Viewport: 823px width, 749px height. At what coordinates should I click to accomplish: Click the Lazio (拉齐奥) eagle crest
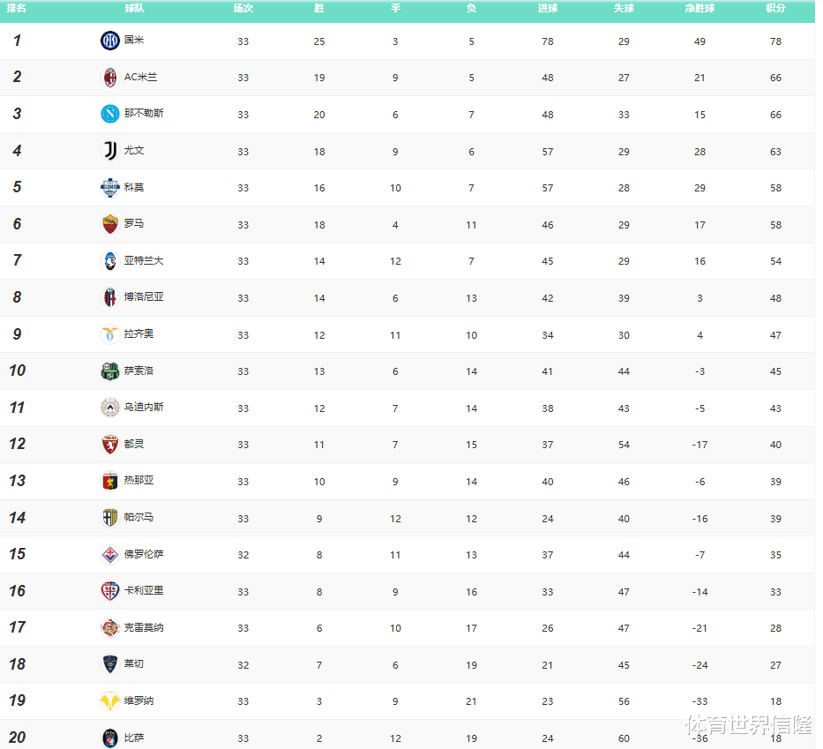[x=109, y=334]
